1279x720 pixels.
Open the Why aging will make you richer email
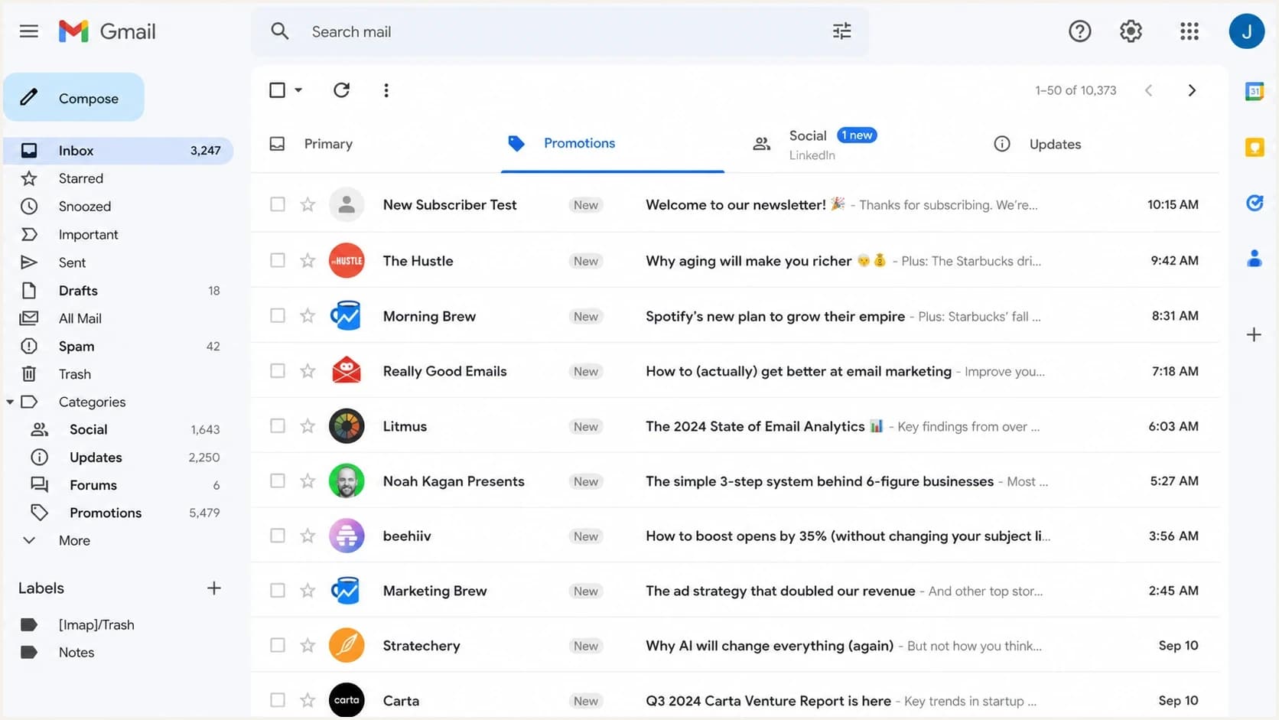[735, 261]
